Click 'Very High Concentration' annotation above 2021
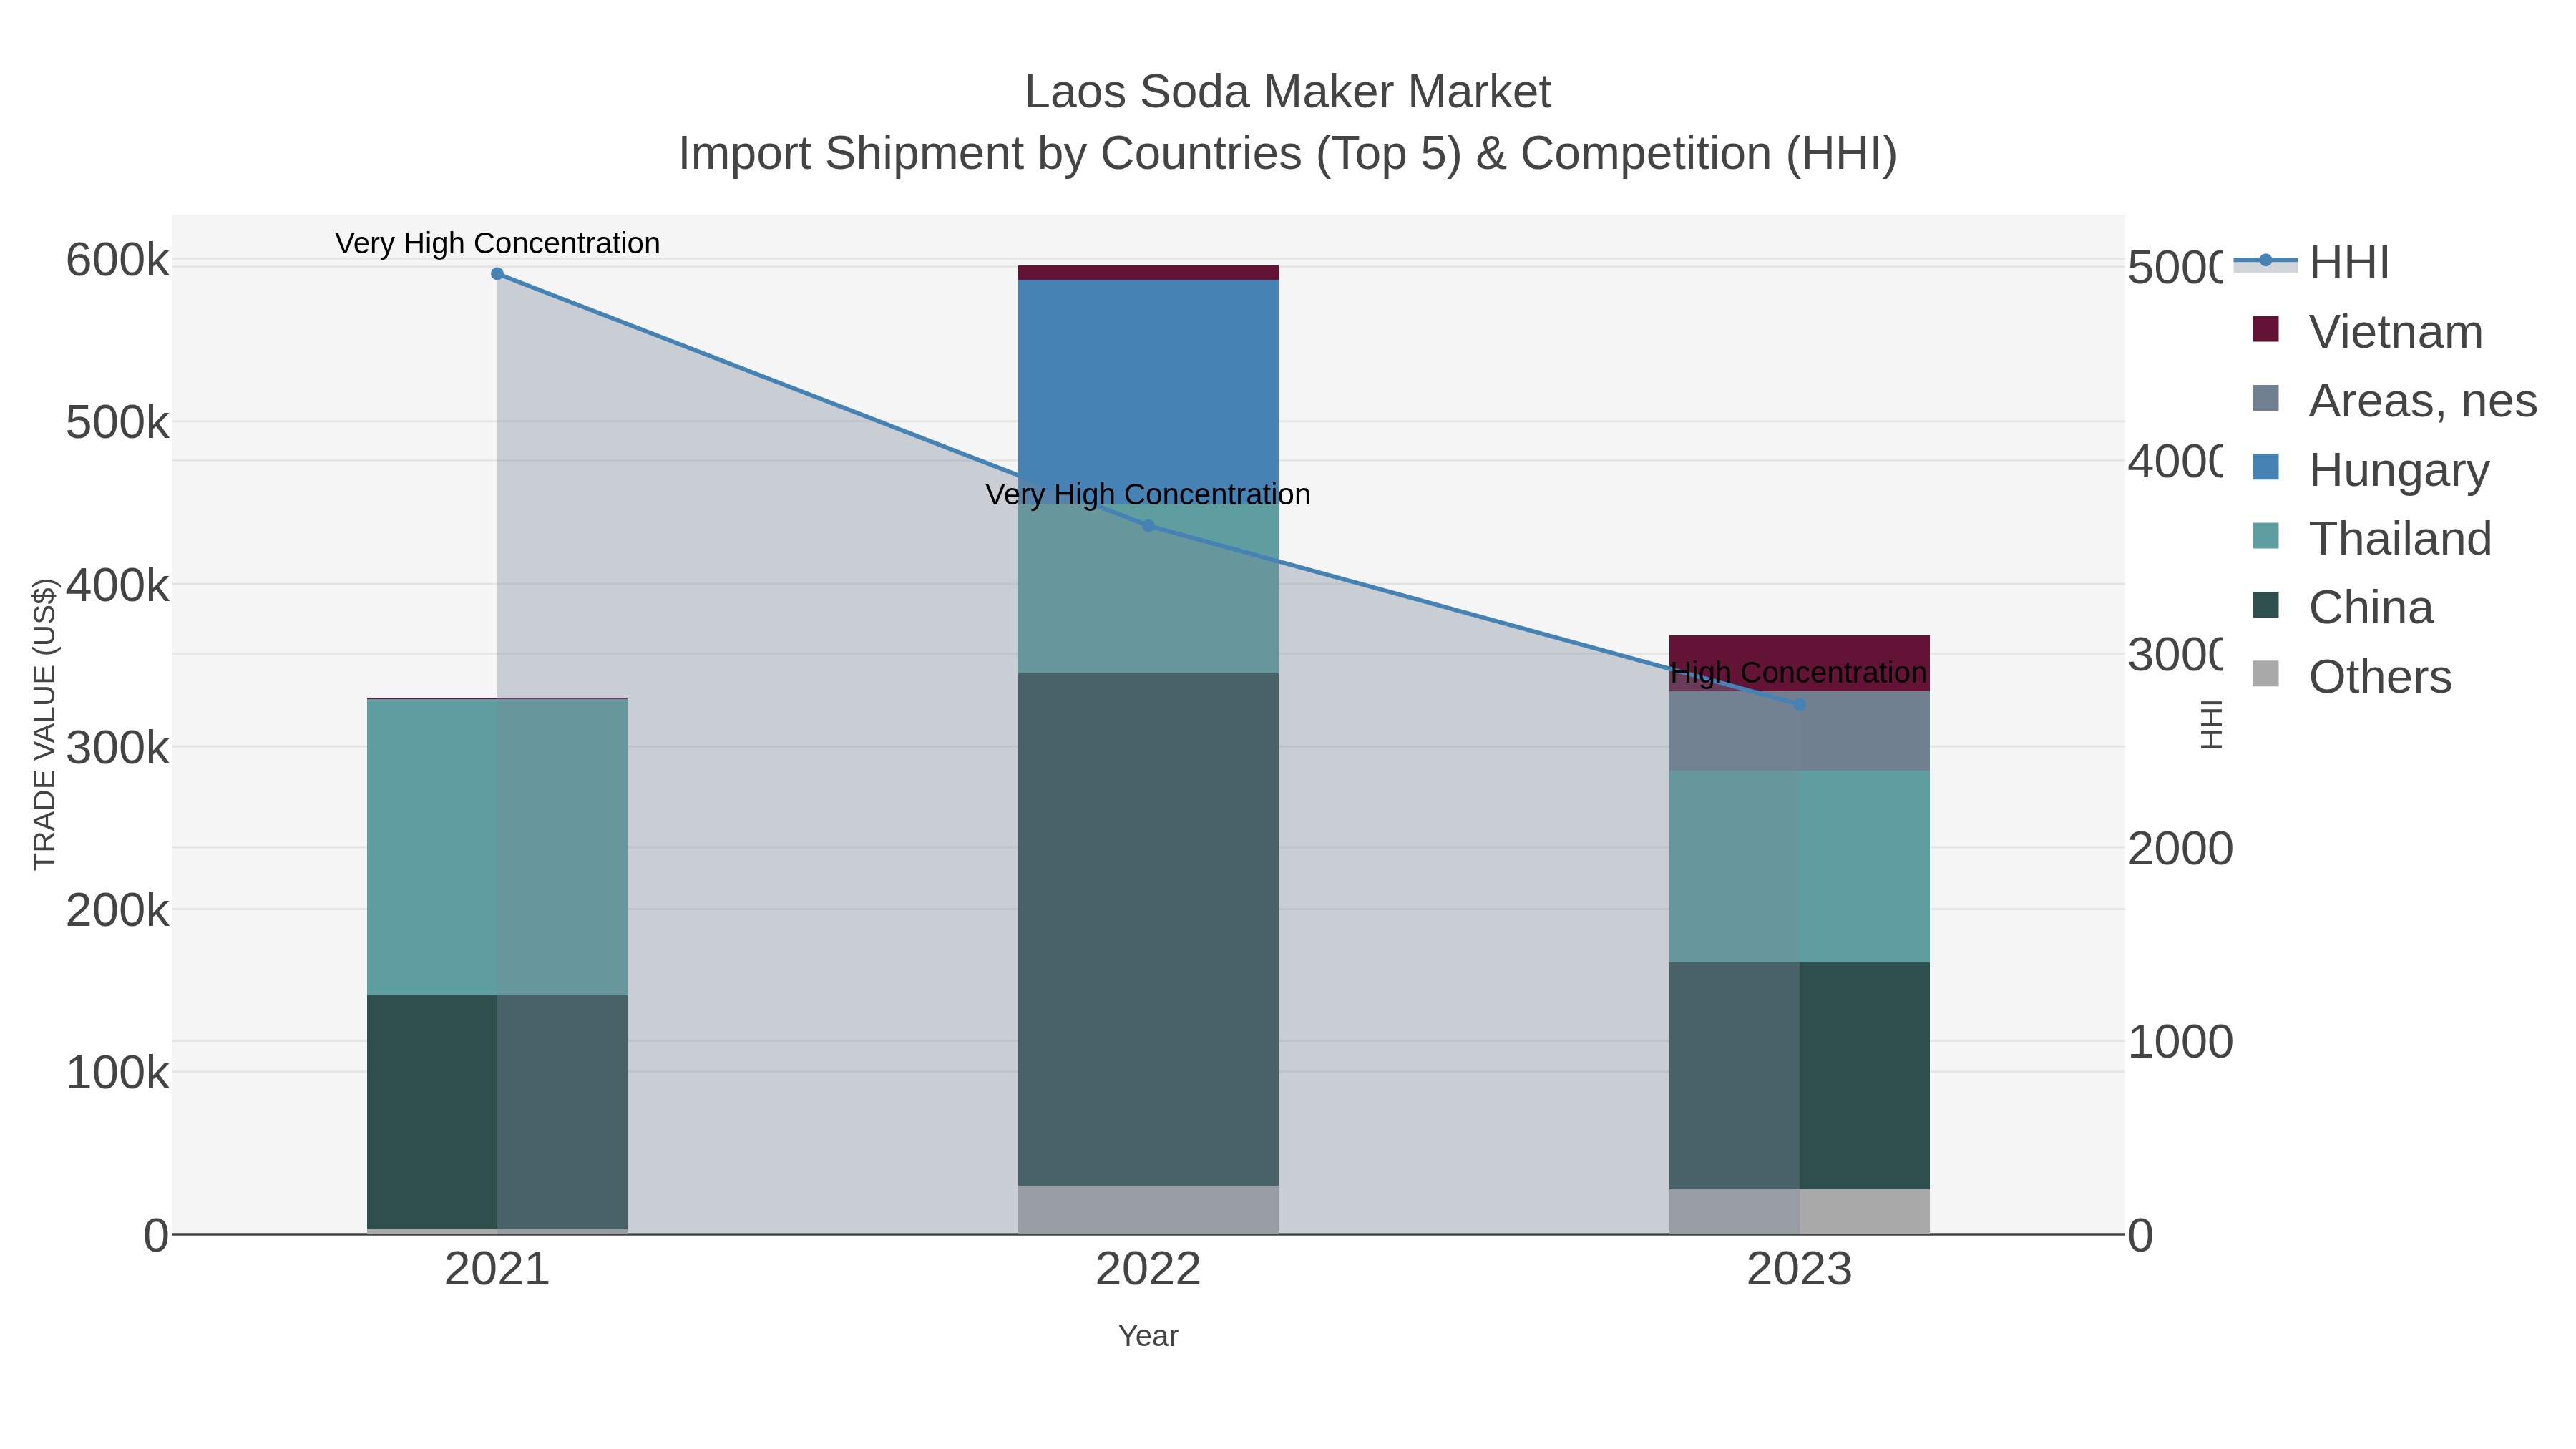Image resolution: width=2576 pixels, height=1449 pixels. pos(497,243)
